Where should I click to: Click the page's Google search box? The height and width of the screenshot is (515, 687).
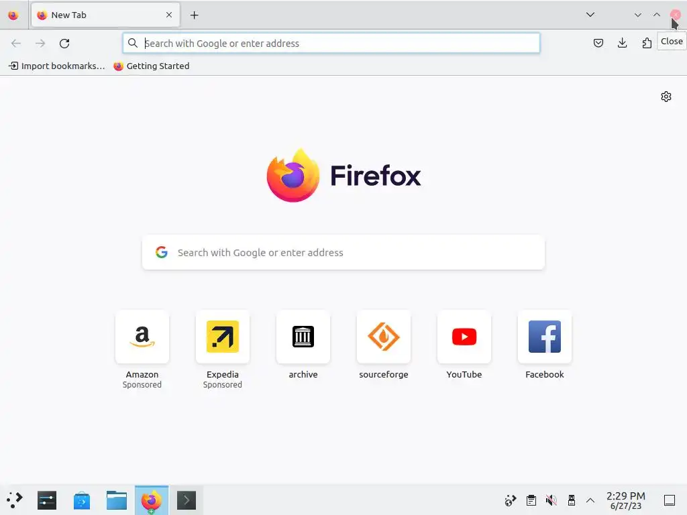(x=343, y=253)
